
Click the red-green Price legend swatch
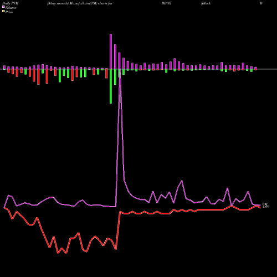point(3,12)
